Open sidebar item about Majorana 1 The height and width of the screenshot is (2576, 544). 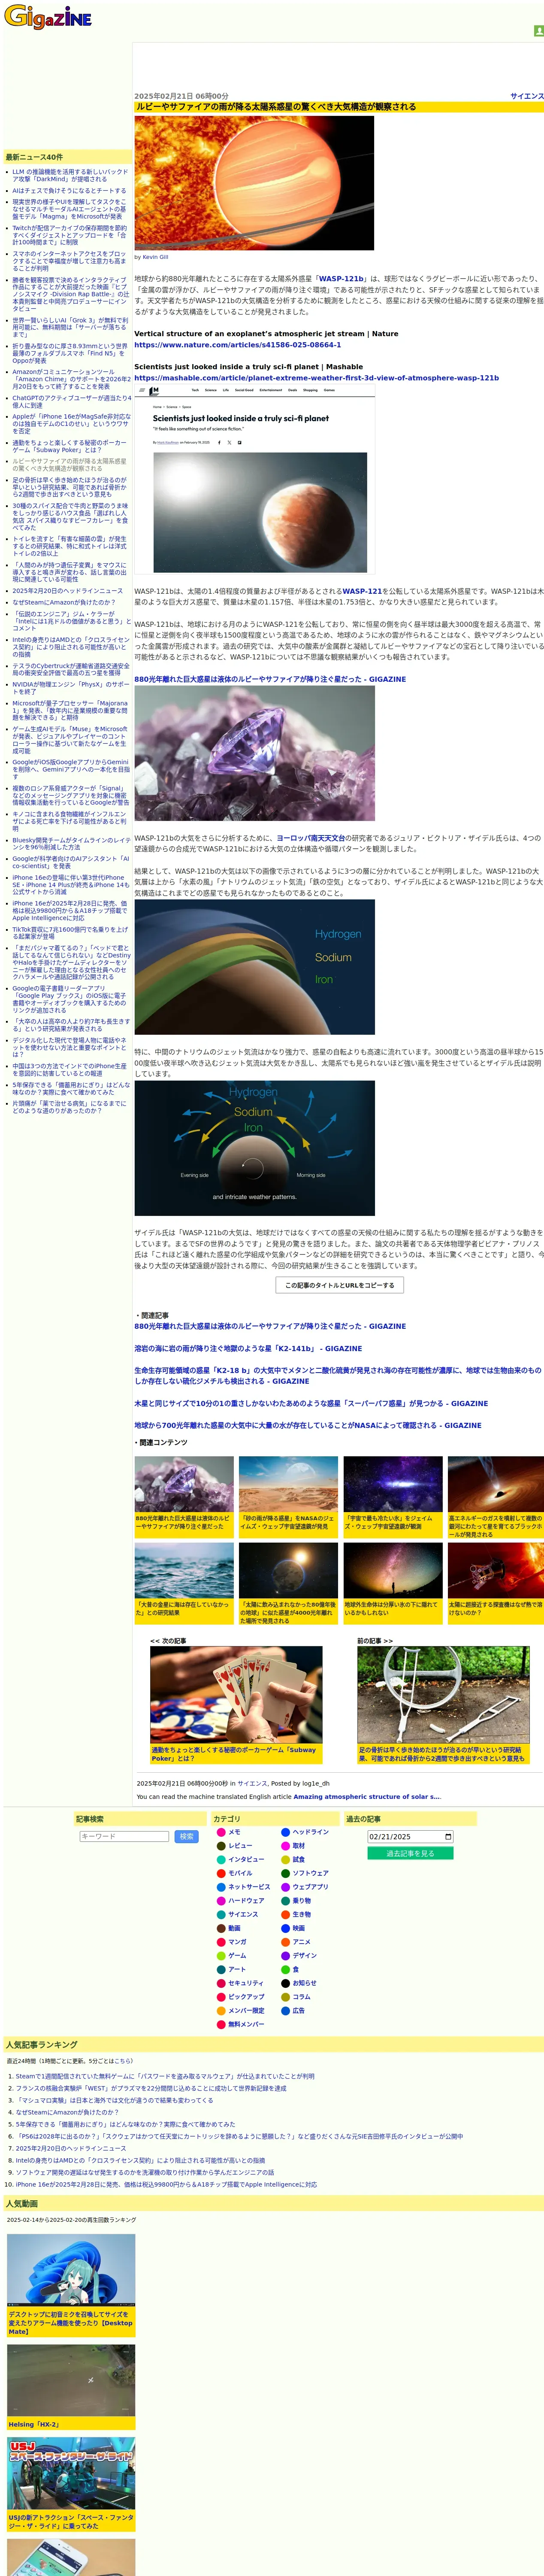(x=69, y=710)
